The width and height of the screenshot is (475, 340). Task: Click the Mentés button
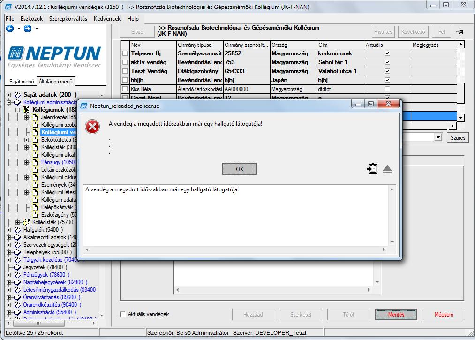click(396, 315)
